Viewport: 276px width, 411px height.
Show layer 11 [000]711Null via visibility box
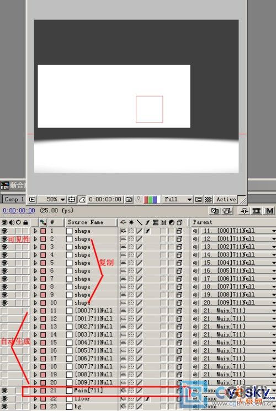click(x=4, y=311)
